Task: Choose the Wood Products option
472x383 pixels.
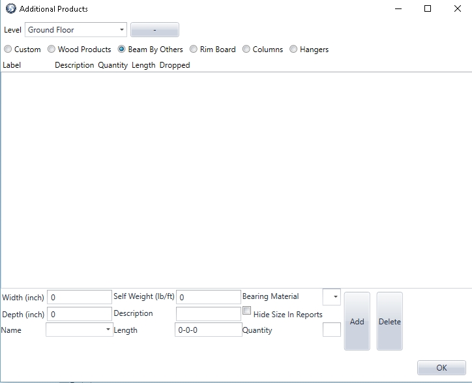Action: click(52, 50)
